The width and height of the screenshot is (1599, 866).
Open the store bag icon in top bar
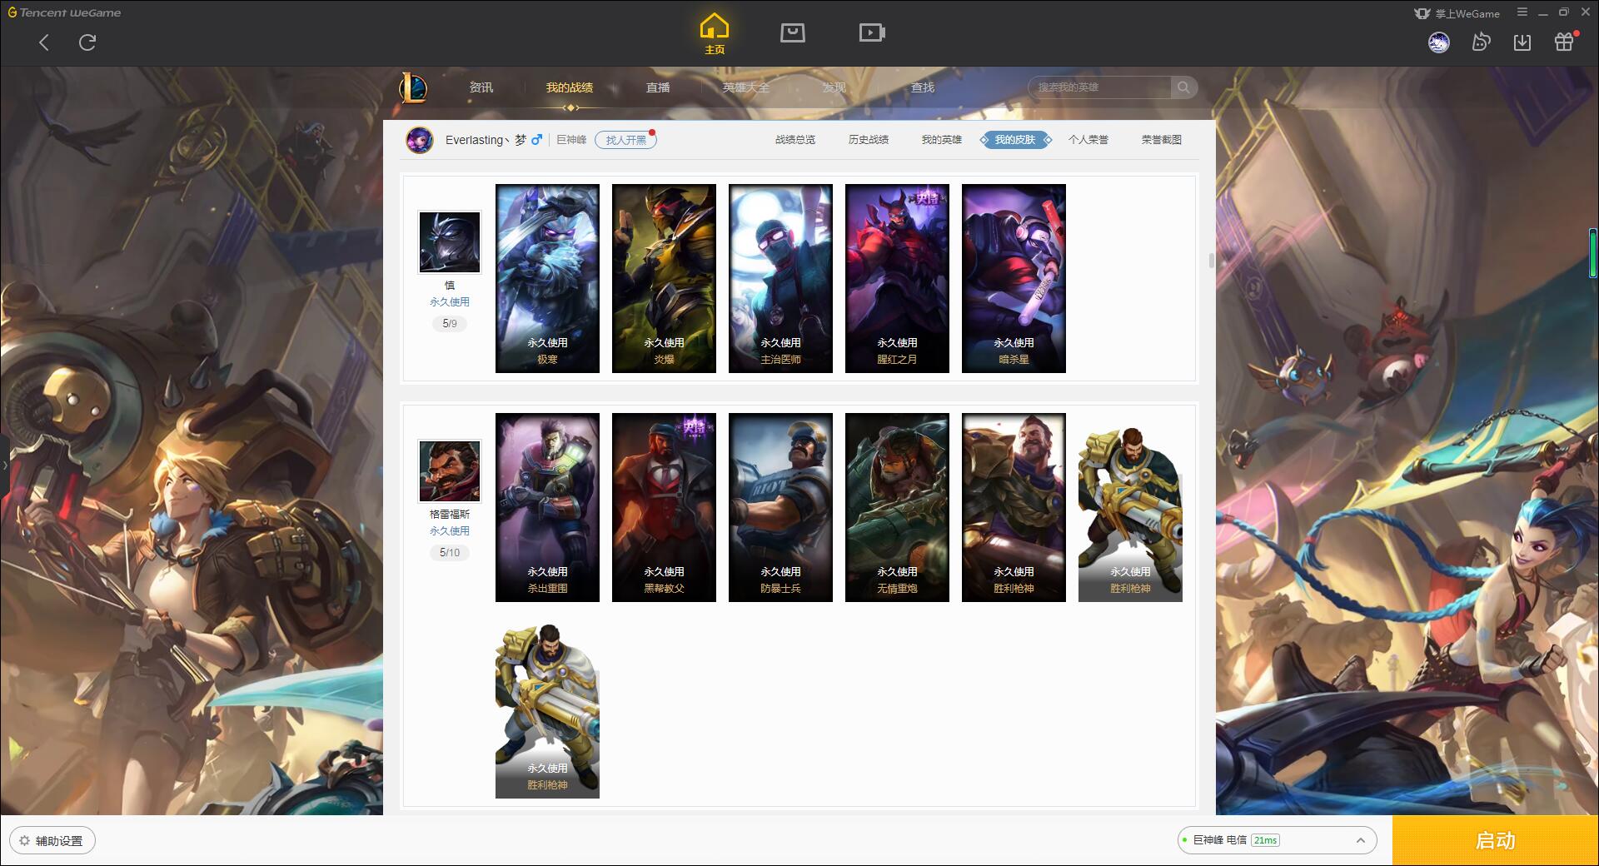[793, 32]
